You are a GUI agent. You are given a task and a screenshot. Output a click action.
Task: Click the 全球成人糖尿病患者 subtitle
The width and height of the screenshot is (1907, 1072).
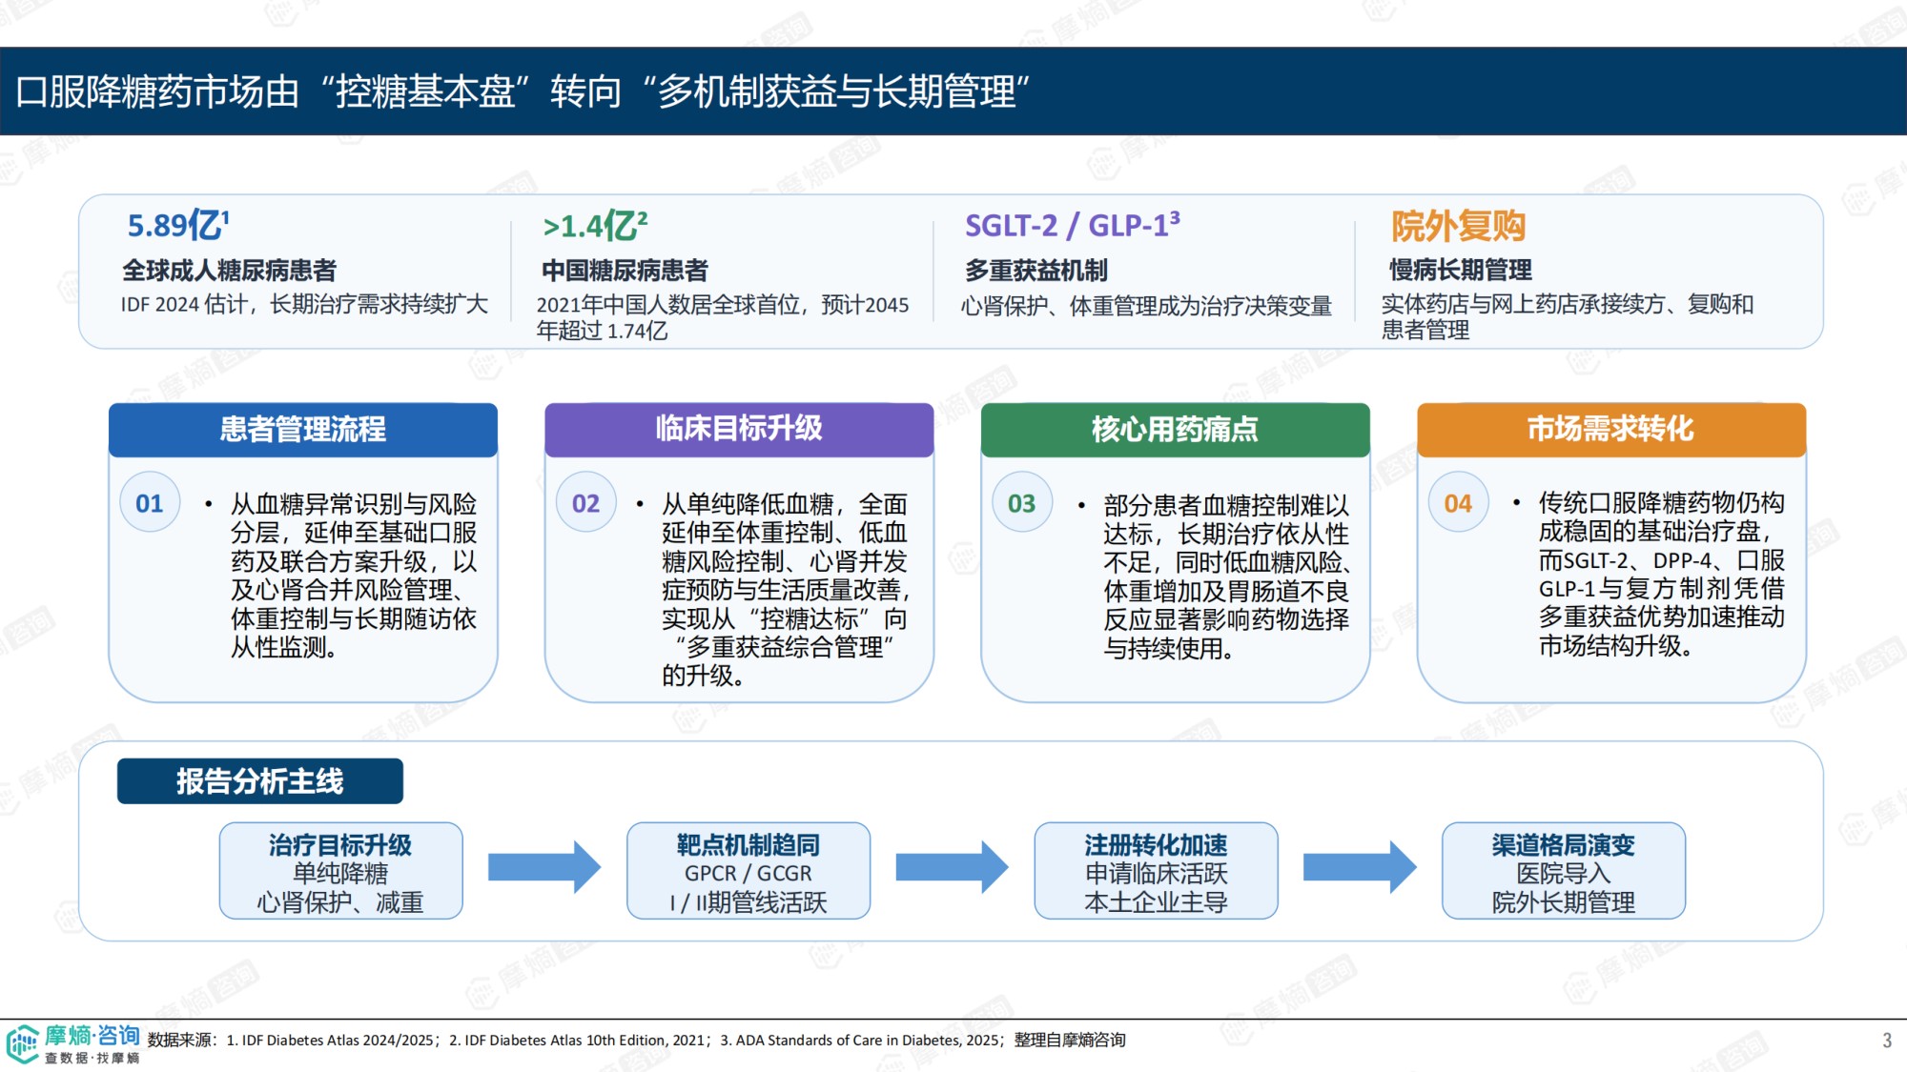[229, 271]
